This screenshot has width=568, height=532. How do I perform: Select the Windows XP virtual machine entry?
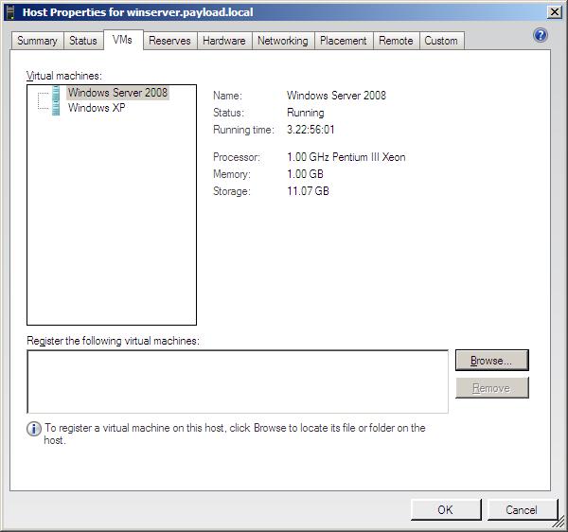(x=97, y=108)
